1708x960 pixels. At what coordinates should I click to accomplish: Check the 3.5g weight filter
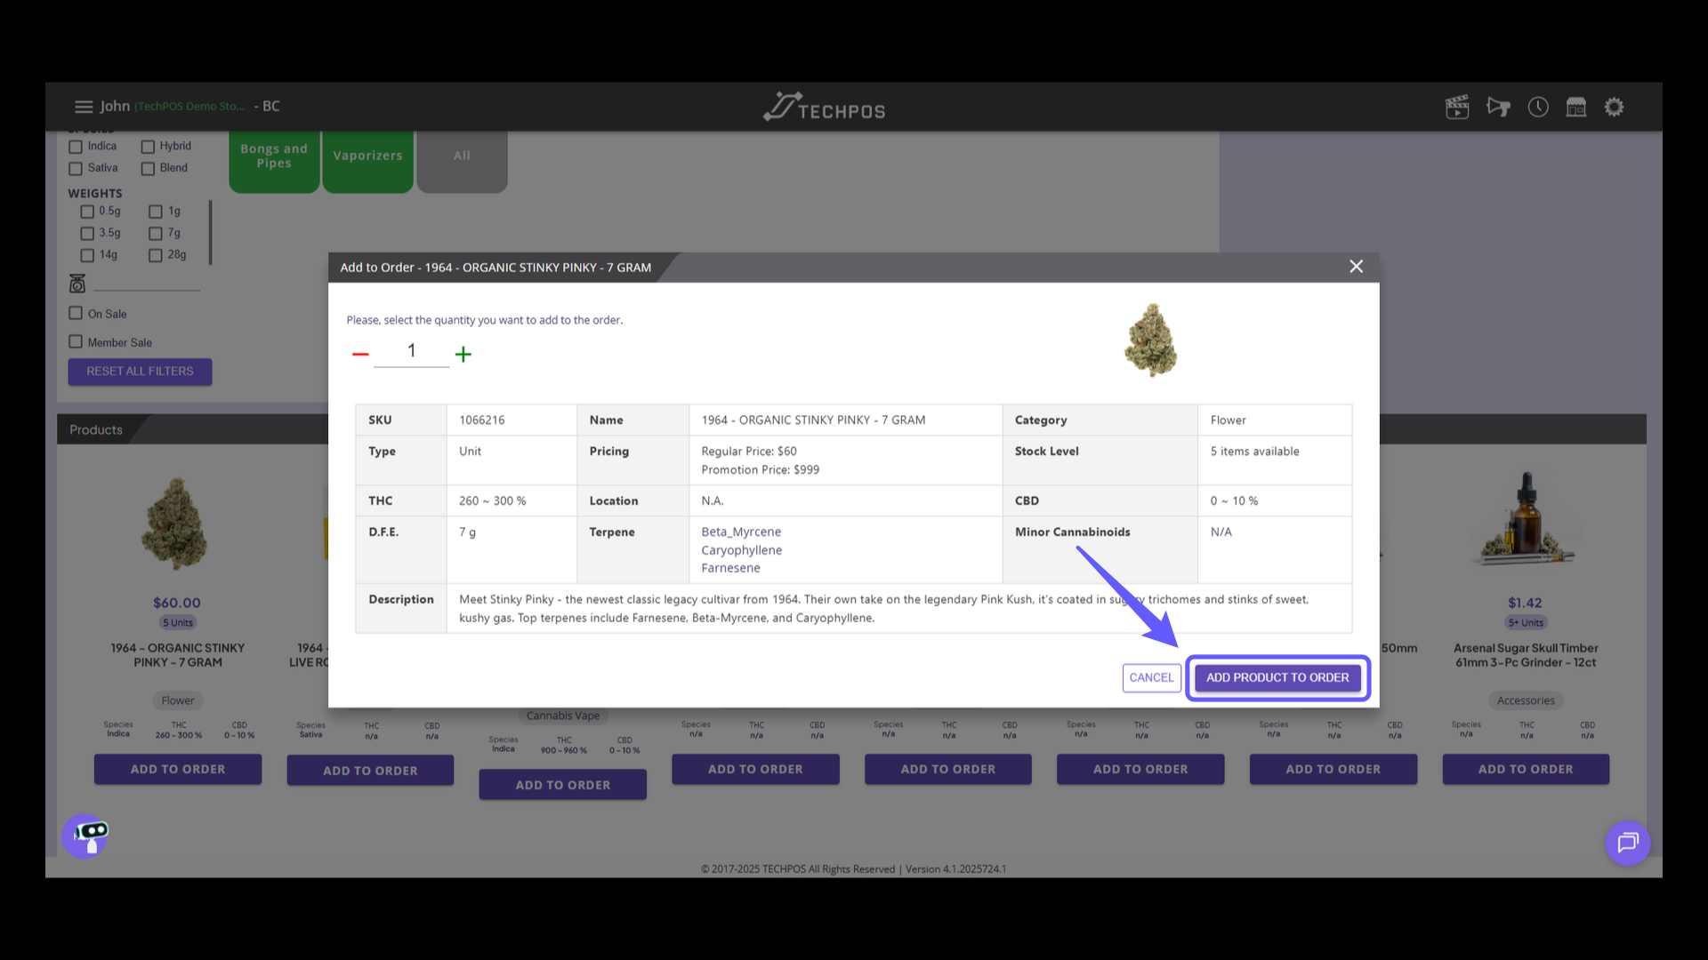87,233
